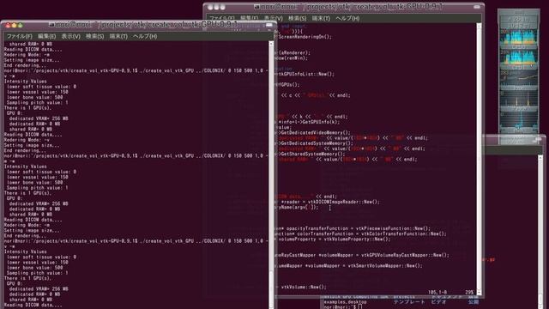This screenshot has width=549, height=309.
Task: Minimize the back vim terminal window
Action: (x=216, y=7)
